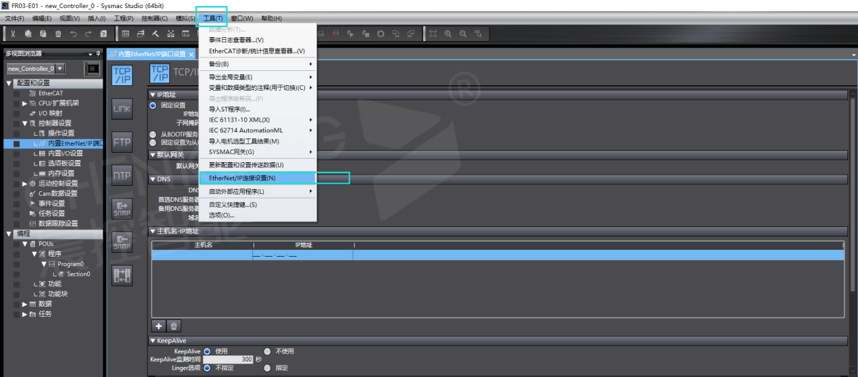
Task: Collapse the DNS section header
Action: (x=153, y=179)
